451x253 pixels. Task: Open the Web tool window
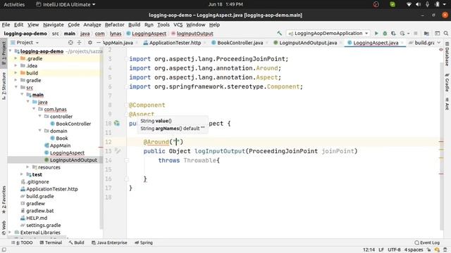tap(4, 228)
